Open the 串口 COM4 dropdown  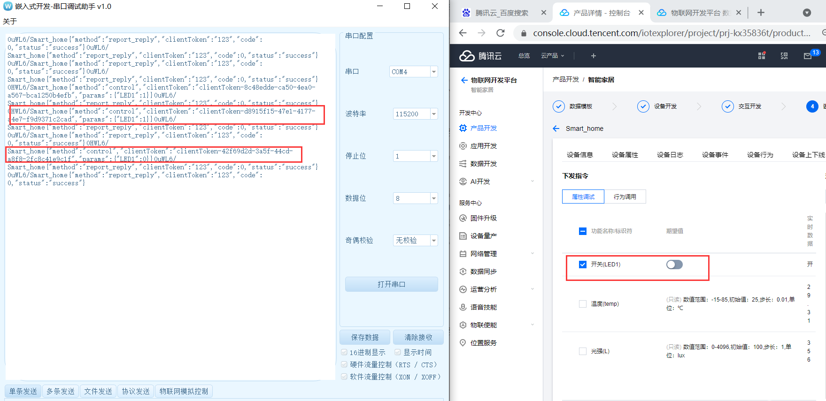[434, 72]
